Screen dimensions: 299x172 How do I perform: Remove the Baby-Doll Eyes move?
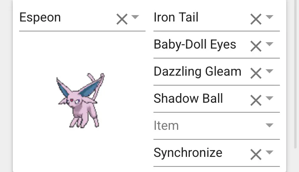point(256,46)
